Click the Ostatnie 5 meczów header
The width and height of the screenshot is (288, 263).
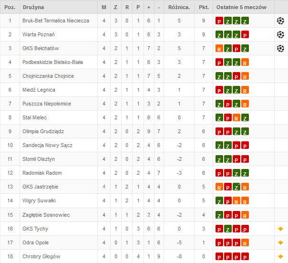241,7
